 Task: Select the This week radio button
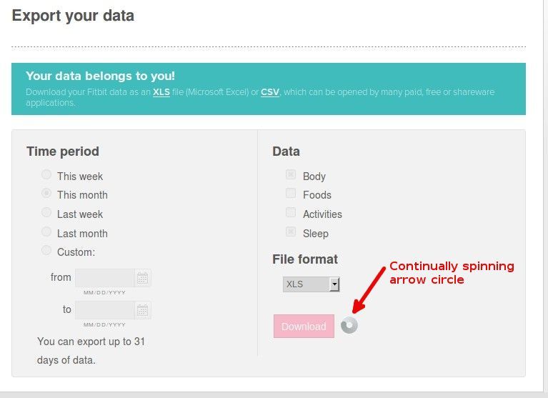pyautogui.click(x=46, y=174)
